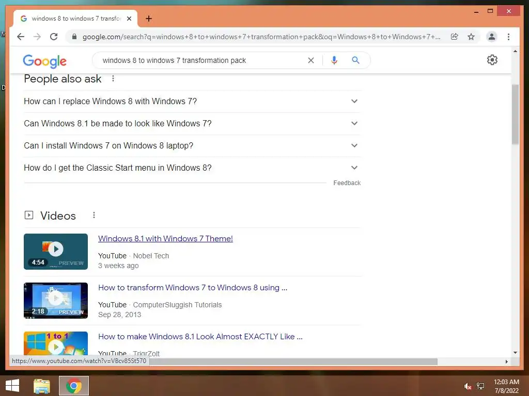This screenshot has height=396, width=529.
Task: Open the People also ask options menu
Action: (x=113, y=78)
